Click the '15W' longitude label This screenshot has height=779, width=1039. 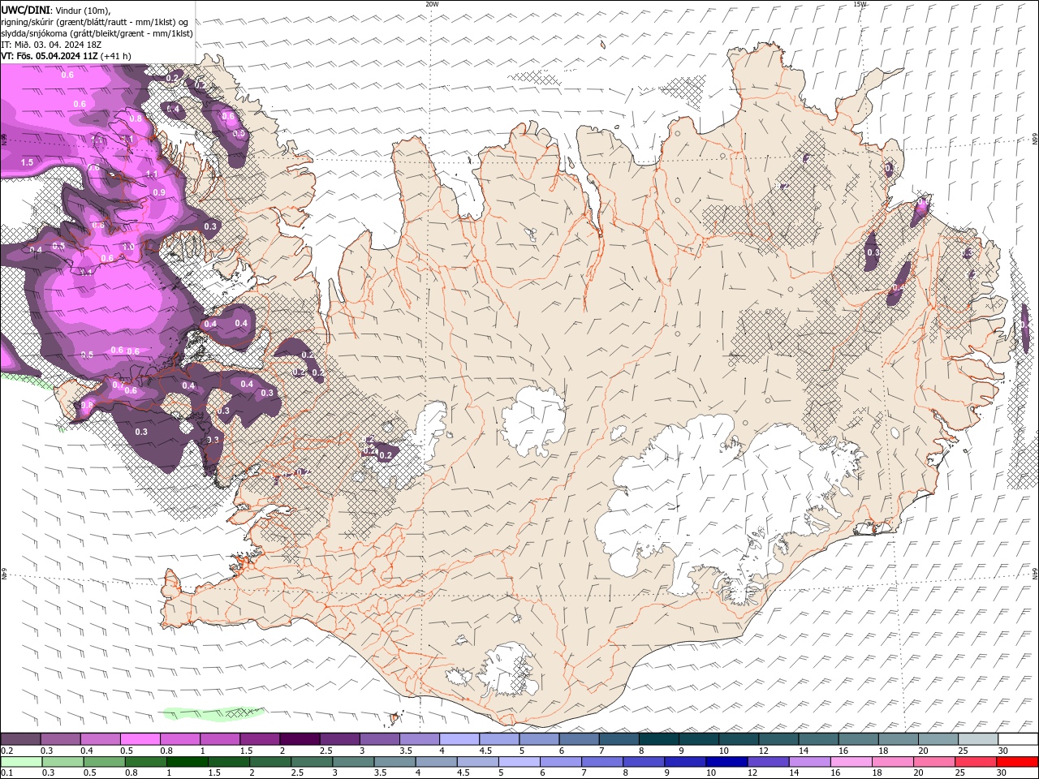tap(860, 4)
